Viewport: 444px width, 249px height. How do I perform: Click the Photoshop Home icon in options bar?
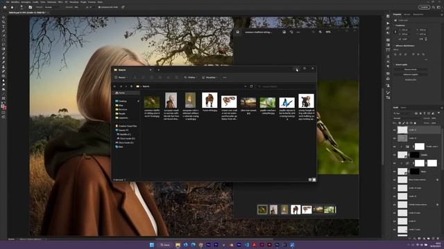5,7
